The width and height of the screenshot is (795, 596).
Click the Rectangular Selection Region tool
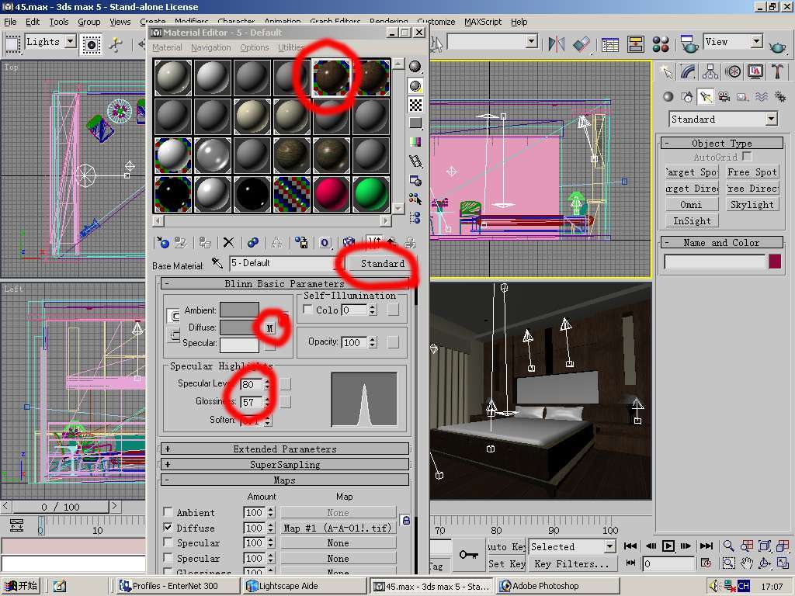(12, 44)
